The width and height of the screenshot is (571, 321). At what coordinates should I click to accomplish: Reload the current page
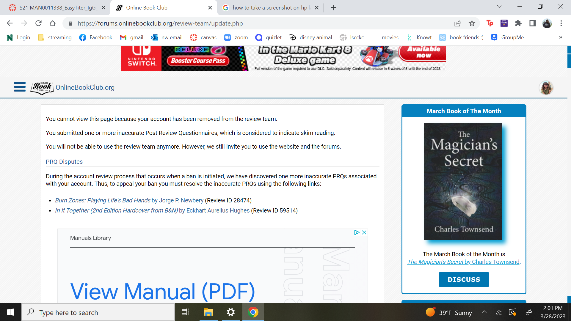[38, 23]
